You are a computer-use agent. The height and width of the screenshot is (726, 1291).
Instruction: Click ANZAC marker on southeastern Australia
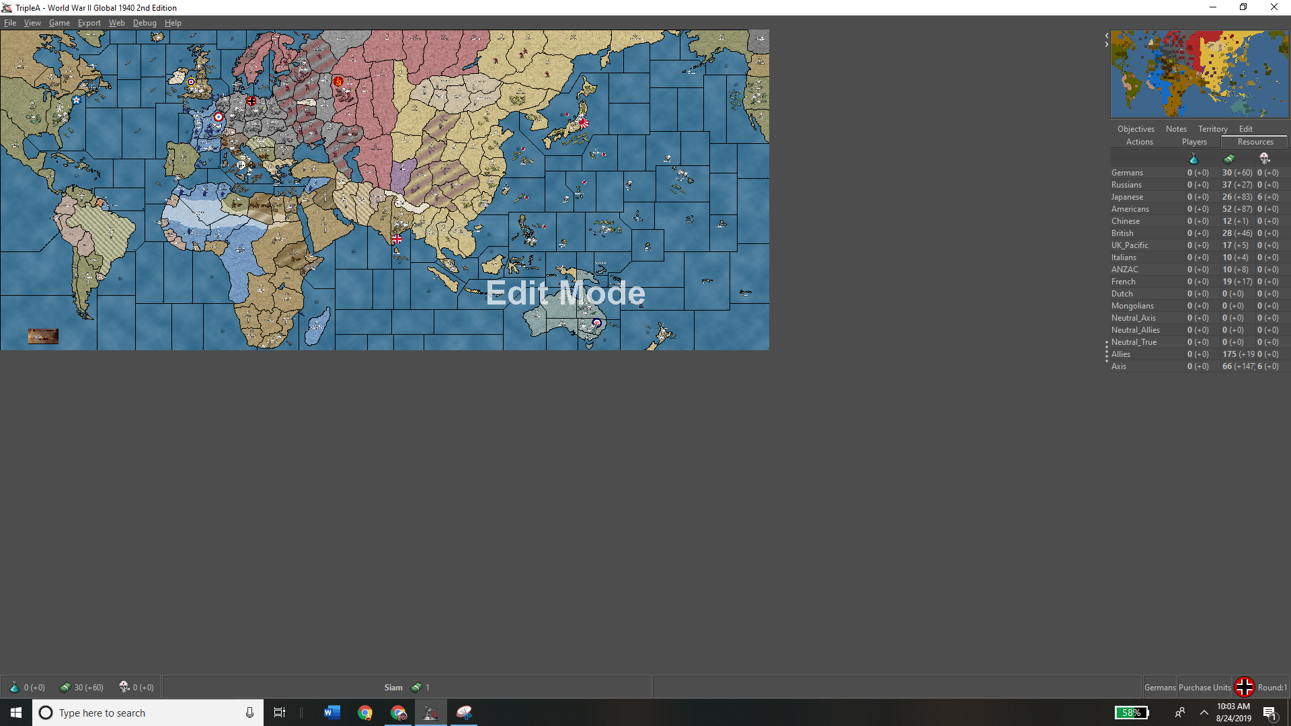tap(596, 323)
